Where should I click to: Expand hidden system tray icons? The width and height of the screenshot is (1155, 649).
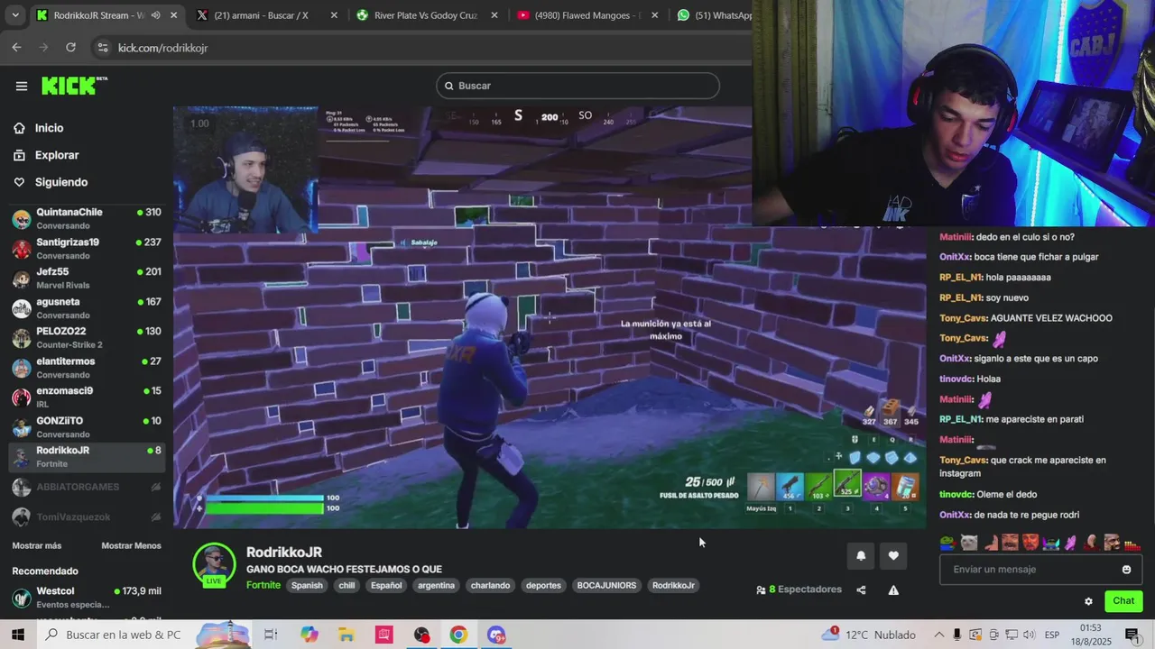(938, 635)
